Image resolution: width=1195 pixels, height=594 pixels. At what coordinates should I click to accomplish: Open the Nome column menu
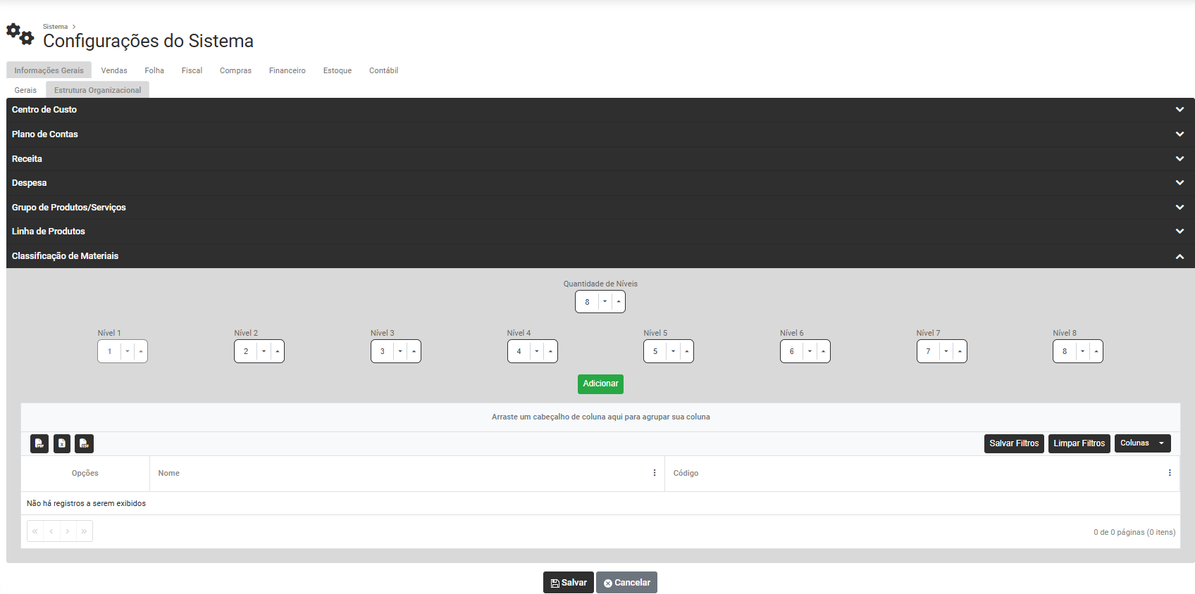pyautogui.click(x=655, y=473)
